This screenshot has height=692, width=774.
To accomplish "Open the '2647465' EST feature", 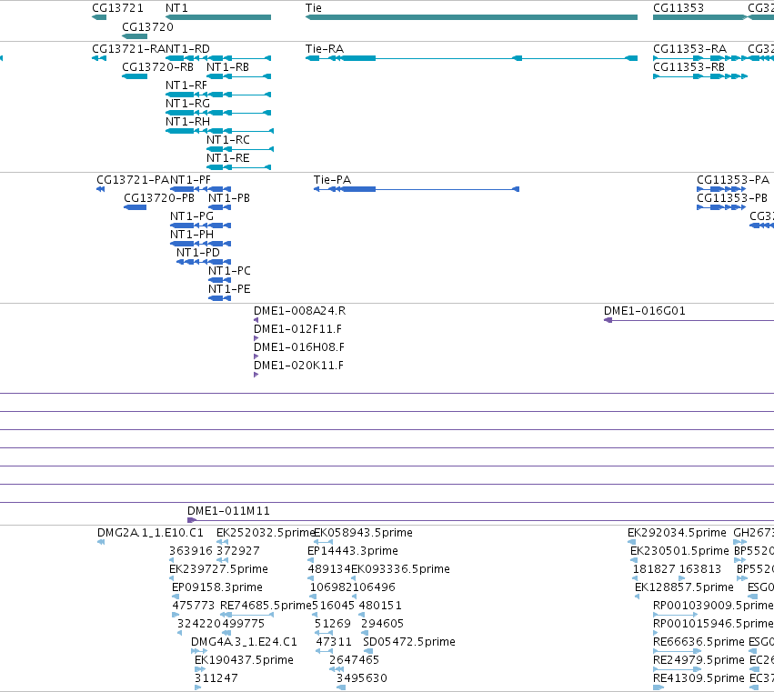I will coord(337,669).
